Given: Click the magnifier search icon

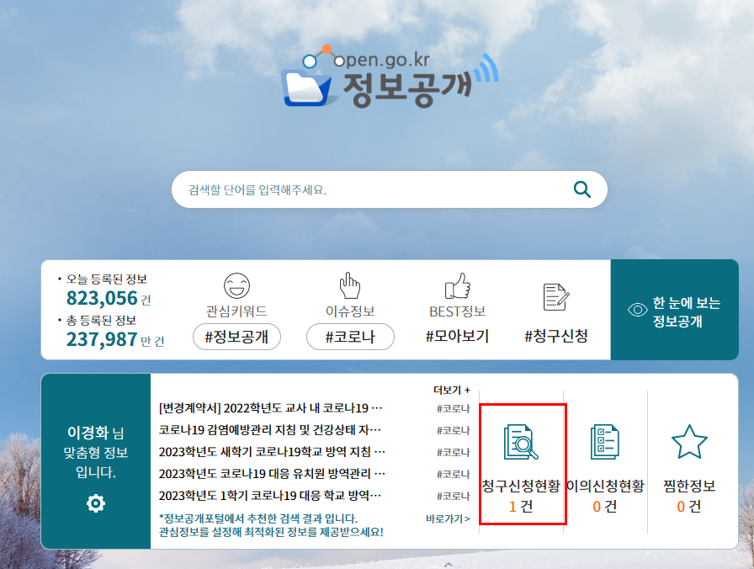Looking at the screenshot, I should [581, 189].
